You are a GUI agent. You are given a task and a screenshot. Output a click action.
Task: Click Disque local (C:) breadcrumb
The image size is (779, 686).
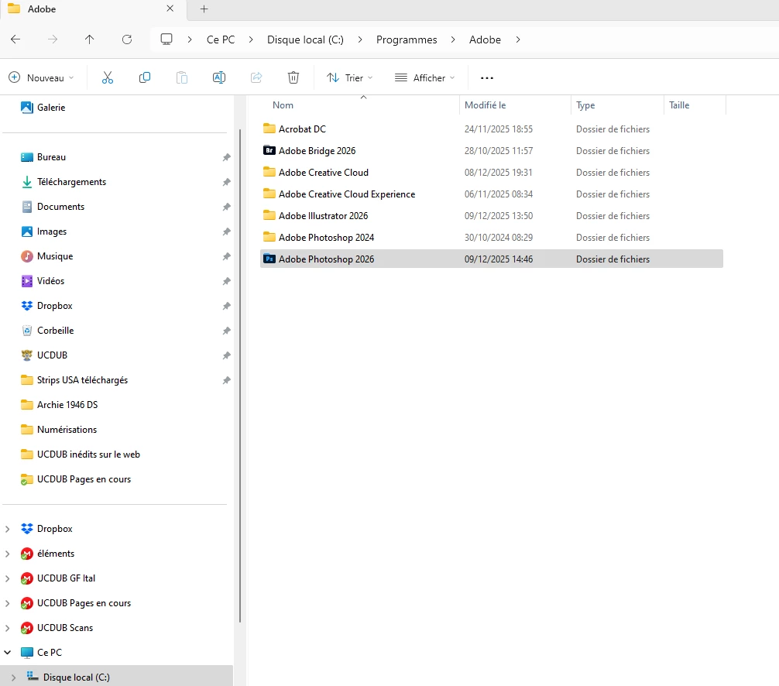(x=305, y=39)
